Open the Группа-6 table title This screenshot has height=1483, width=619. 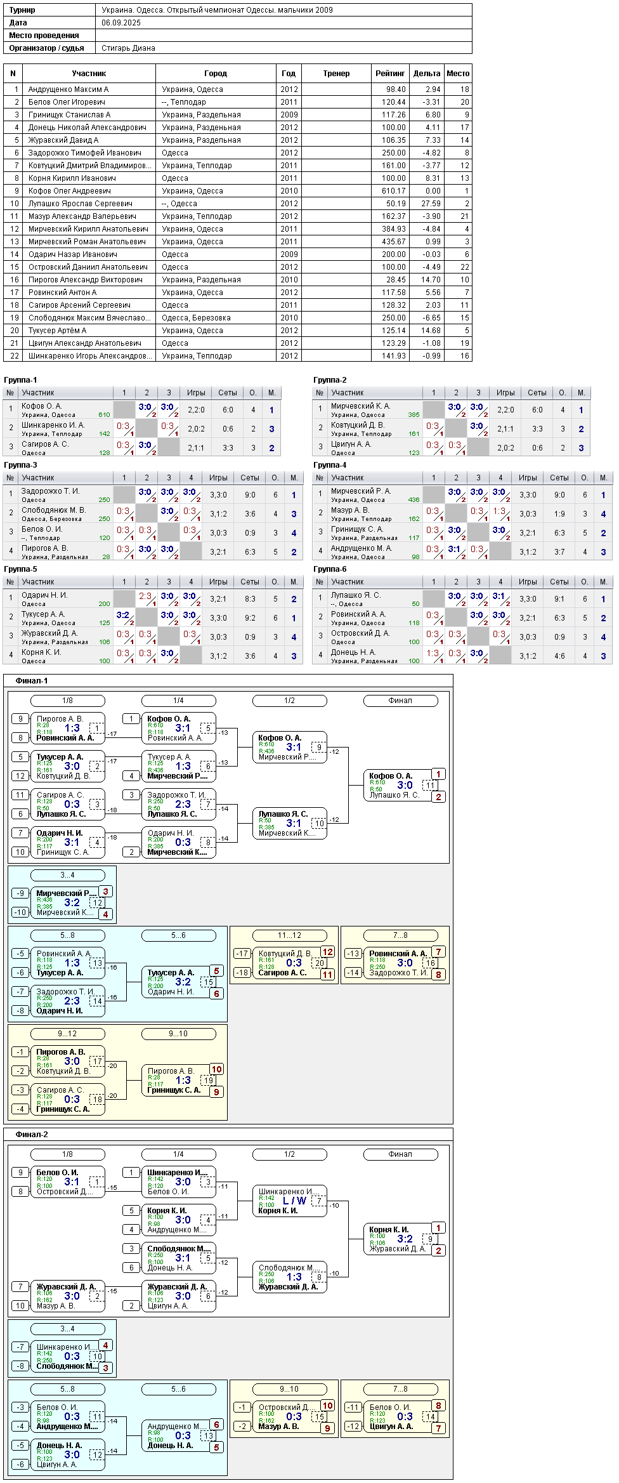[330, 569]
